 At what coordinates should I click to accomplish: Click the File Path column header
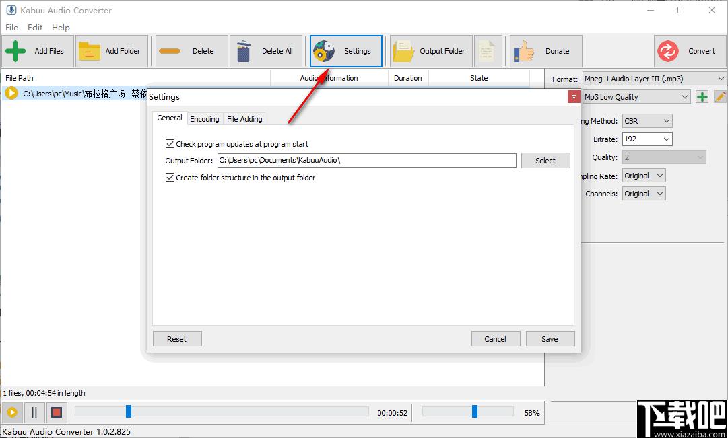pyautogui.click(x=135, y=78)
